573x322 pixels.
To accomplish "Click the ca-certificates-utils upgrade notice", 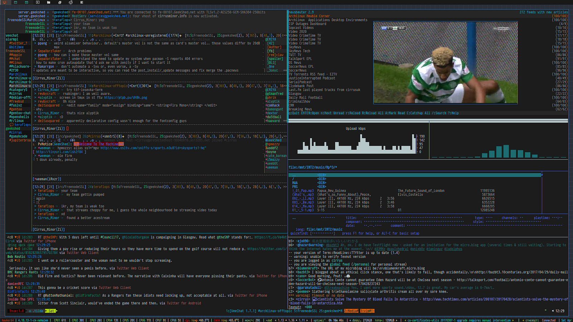I will (459, 320).
